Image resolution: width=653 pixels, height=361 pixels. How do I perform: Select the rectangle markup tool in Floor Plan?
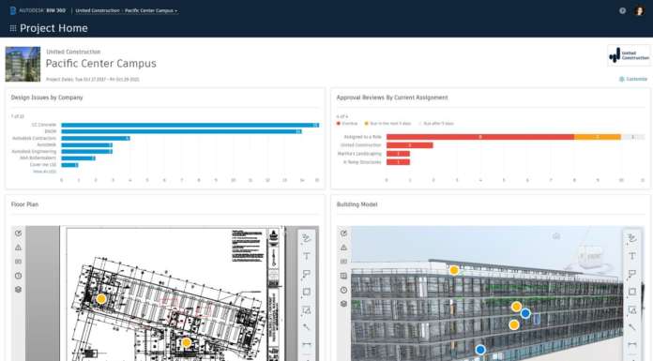tap(307, 292)
